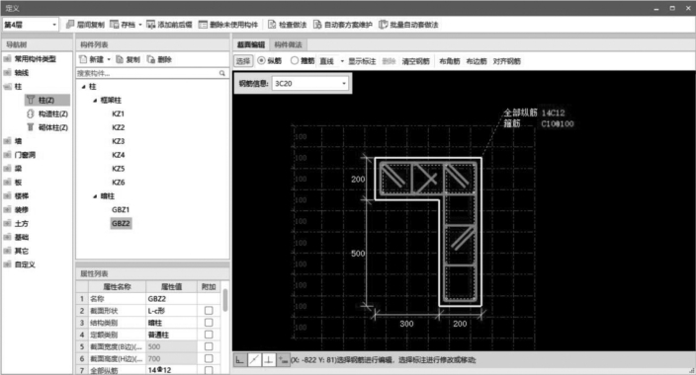Click the 布角筋 button
The width and height of the screenshot is (696, 375).
point(450,61)
